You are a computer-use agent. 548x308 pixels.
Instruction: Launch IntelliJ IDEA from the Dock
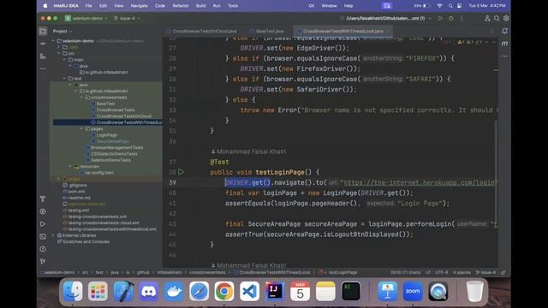[x=275, y=291]
